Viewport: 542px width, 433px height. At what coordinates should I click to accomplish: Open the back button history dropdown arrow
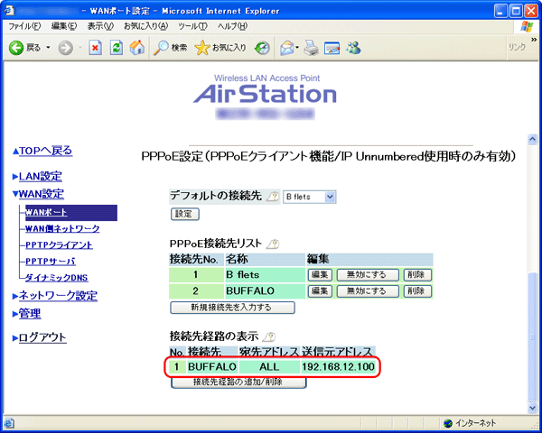[48, 48]
